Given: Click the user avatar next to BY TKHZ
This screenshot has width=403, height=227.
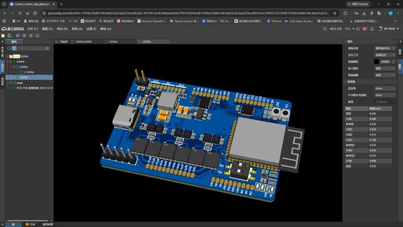Looking at the screenshot, I should click(x=380, y=29).
